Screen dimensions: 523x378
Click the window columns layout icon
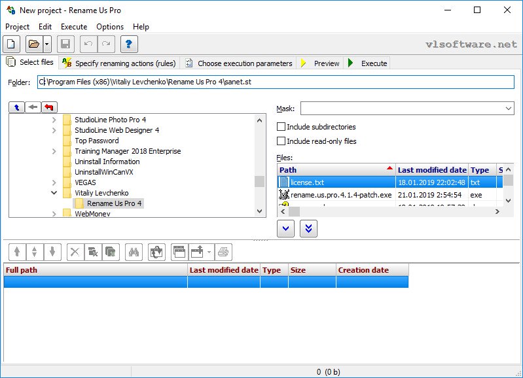179,252
